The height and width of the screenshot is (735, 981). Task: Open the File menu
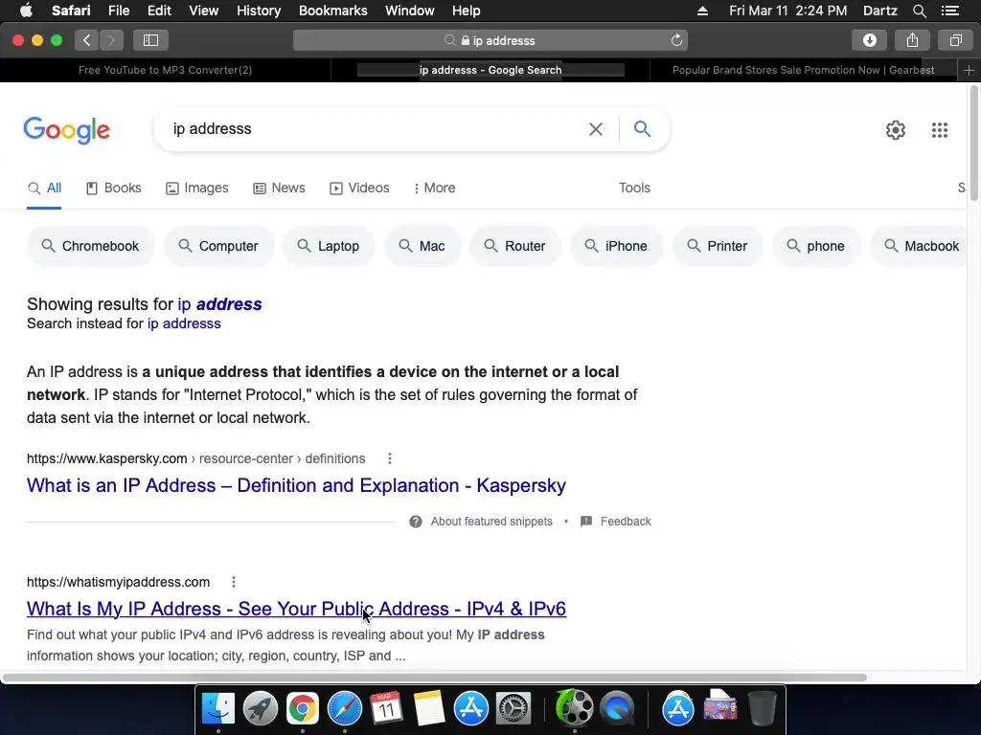(118, 11)
